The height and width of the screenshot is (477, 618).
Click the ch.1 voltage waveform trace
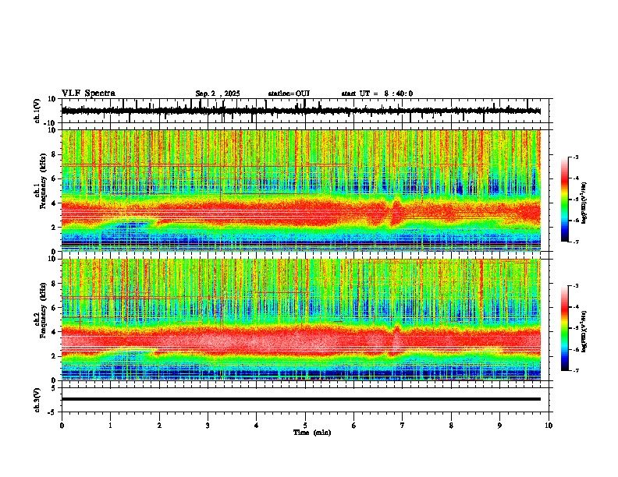click(x=300, y=111)
